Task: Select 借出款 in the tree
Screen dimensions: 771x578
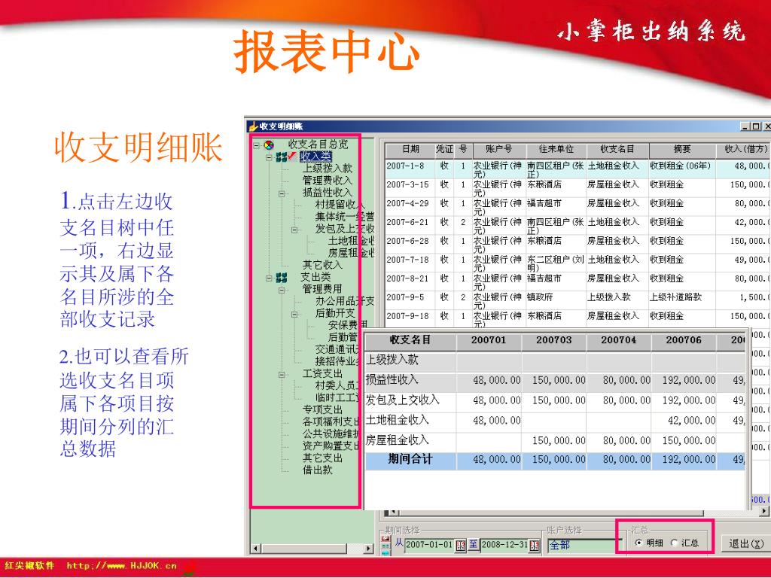Action: [x=317, y=470]
